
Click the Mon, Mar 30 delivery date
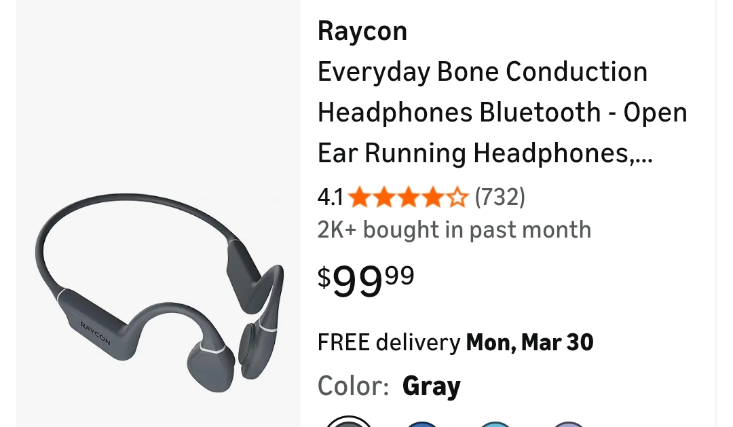(x=529, y=342)
